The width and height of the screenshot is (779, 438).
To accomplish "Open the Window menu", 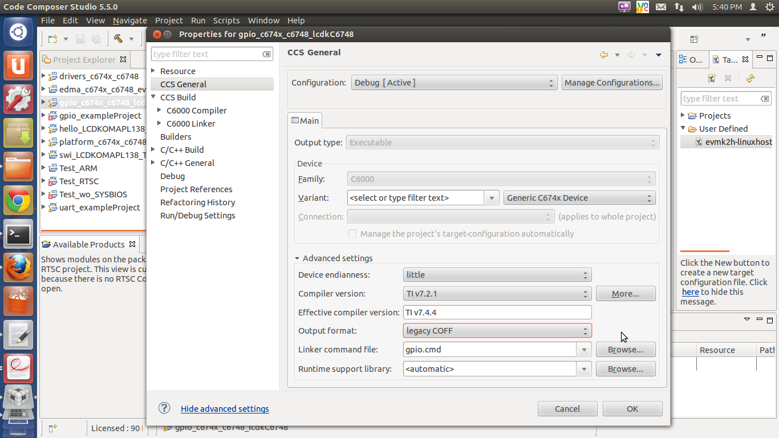I will point(263,20).
